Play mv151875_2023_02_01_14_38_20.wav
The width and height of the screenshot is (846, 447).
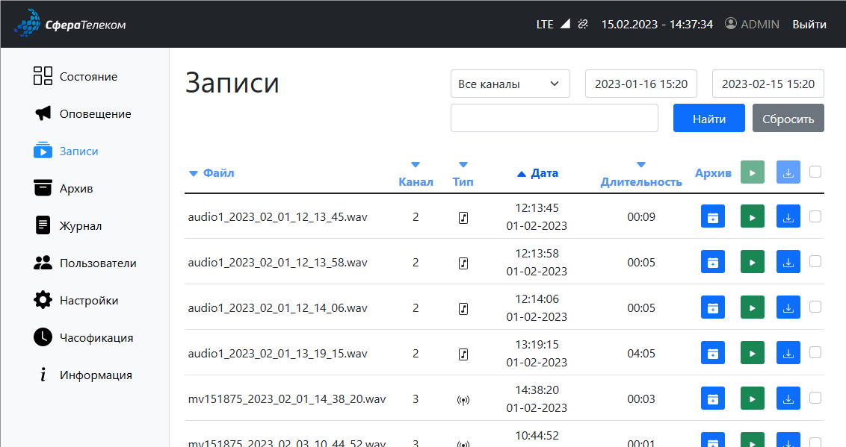(x=752, y=398)
